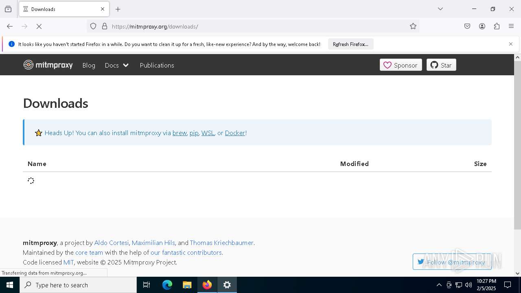
Task: Click the Modified column header
Action: click(355, 164)
